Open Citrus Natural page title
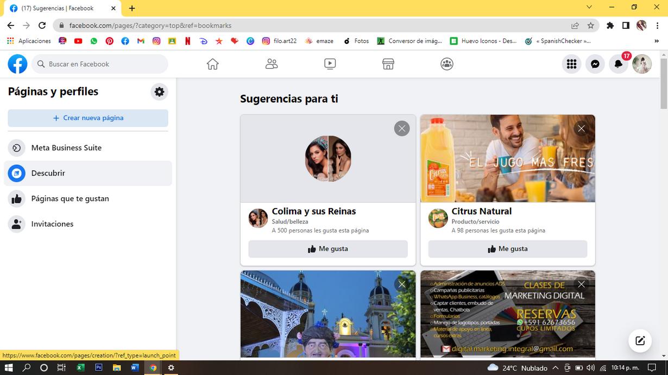This screenshot has width=668, height=375. (482, 211)
